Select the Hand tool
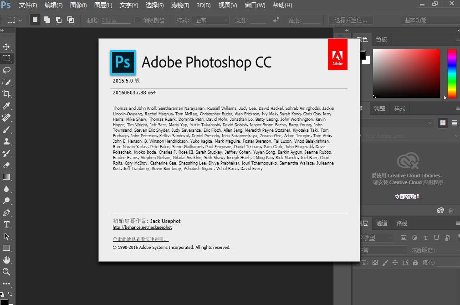The width and height of the screenshot is (460, 305). coord(6,260)
